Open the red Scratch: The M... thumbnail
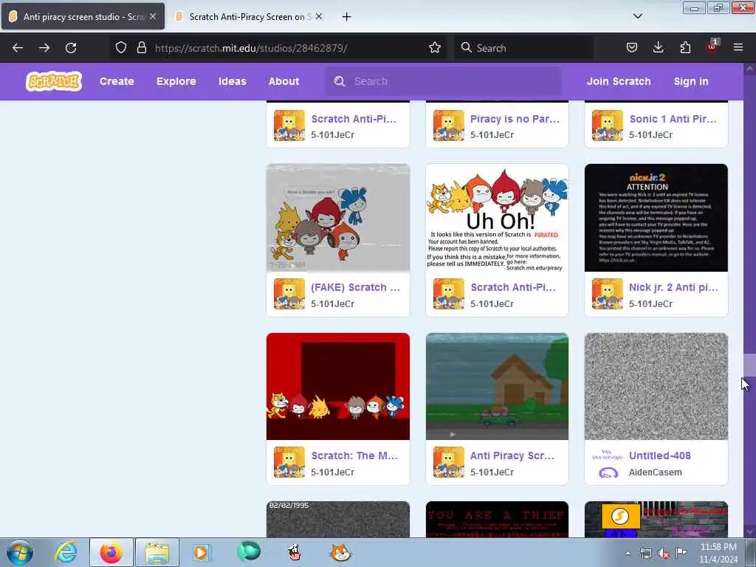The image size is (756, 567). 338,386
